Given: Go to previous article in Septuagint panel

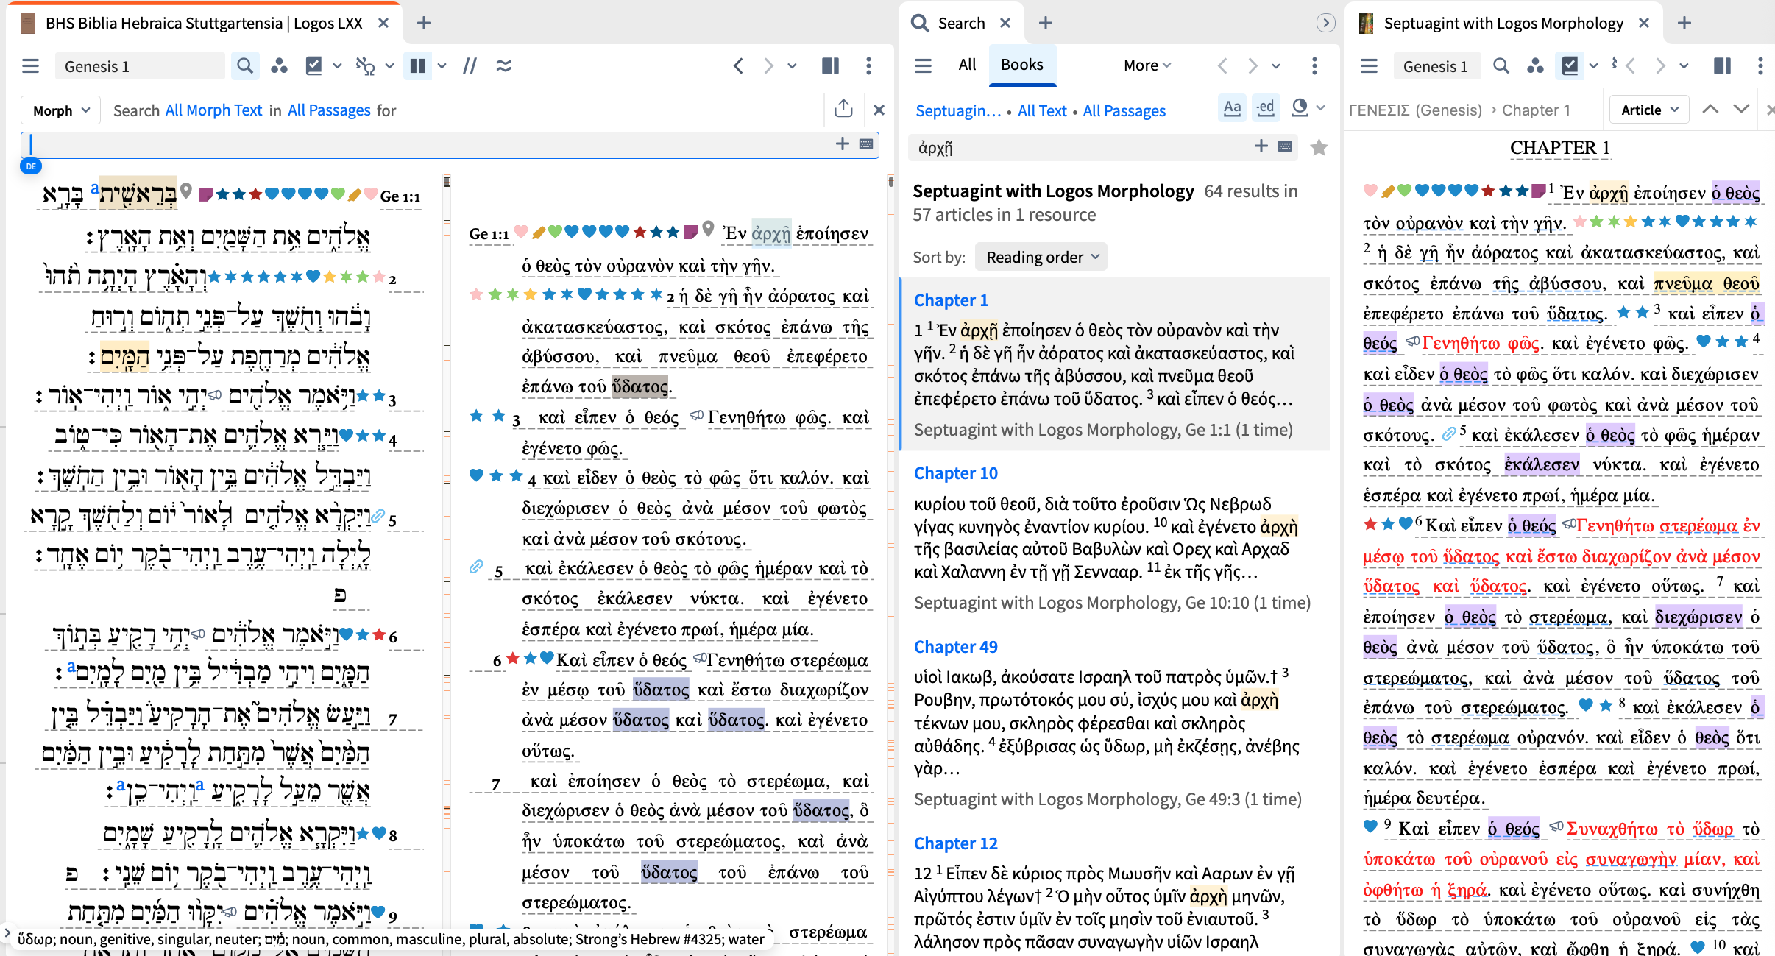Looking at the screenshot, I should pyautogui.click(x=1710, y=110).
